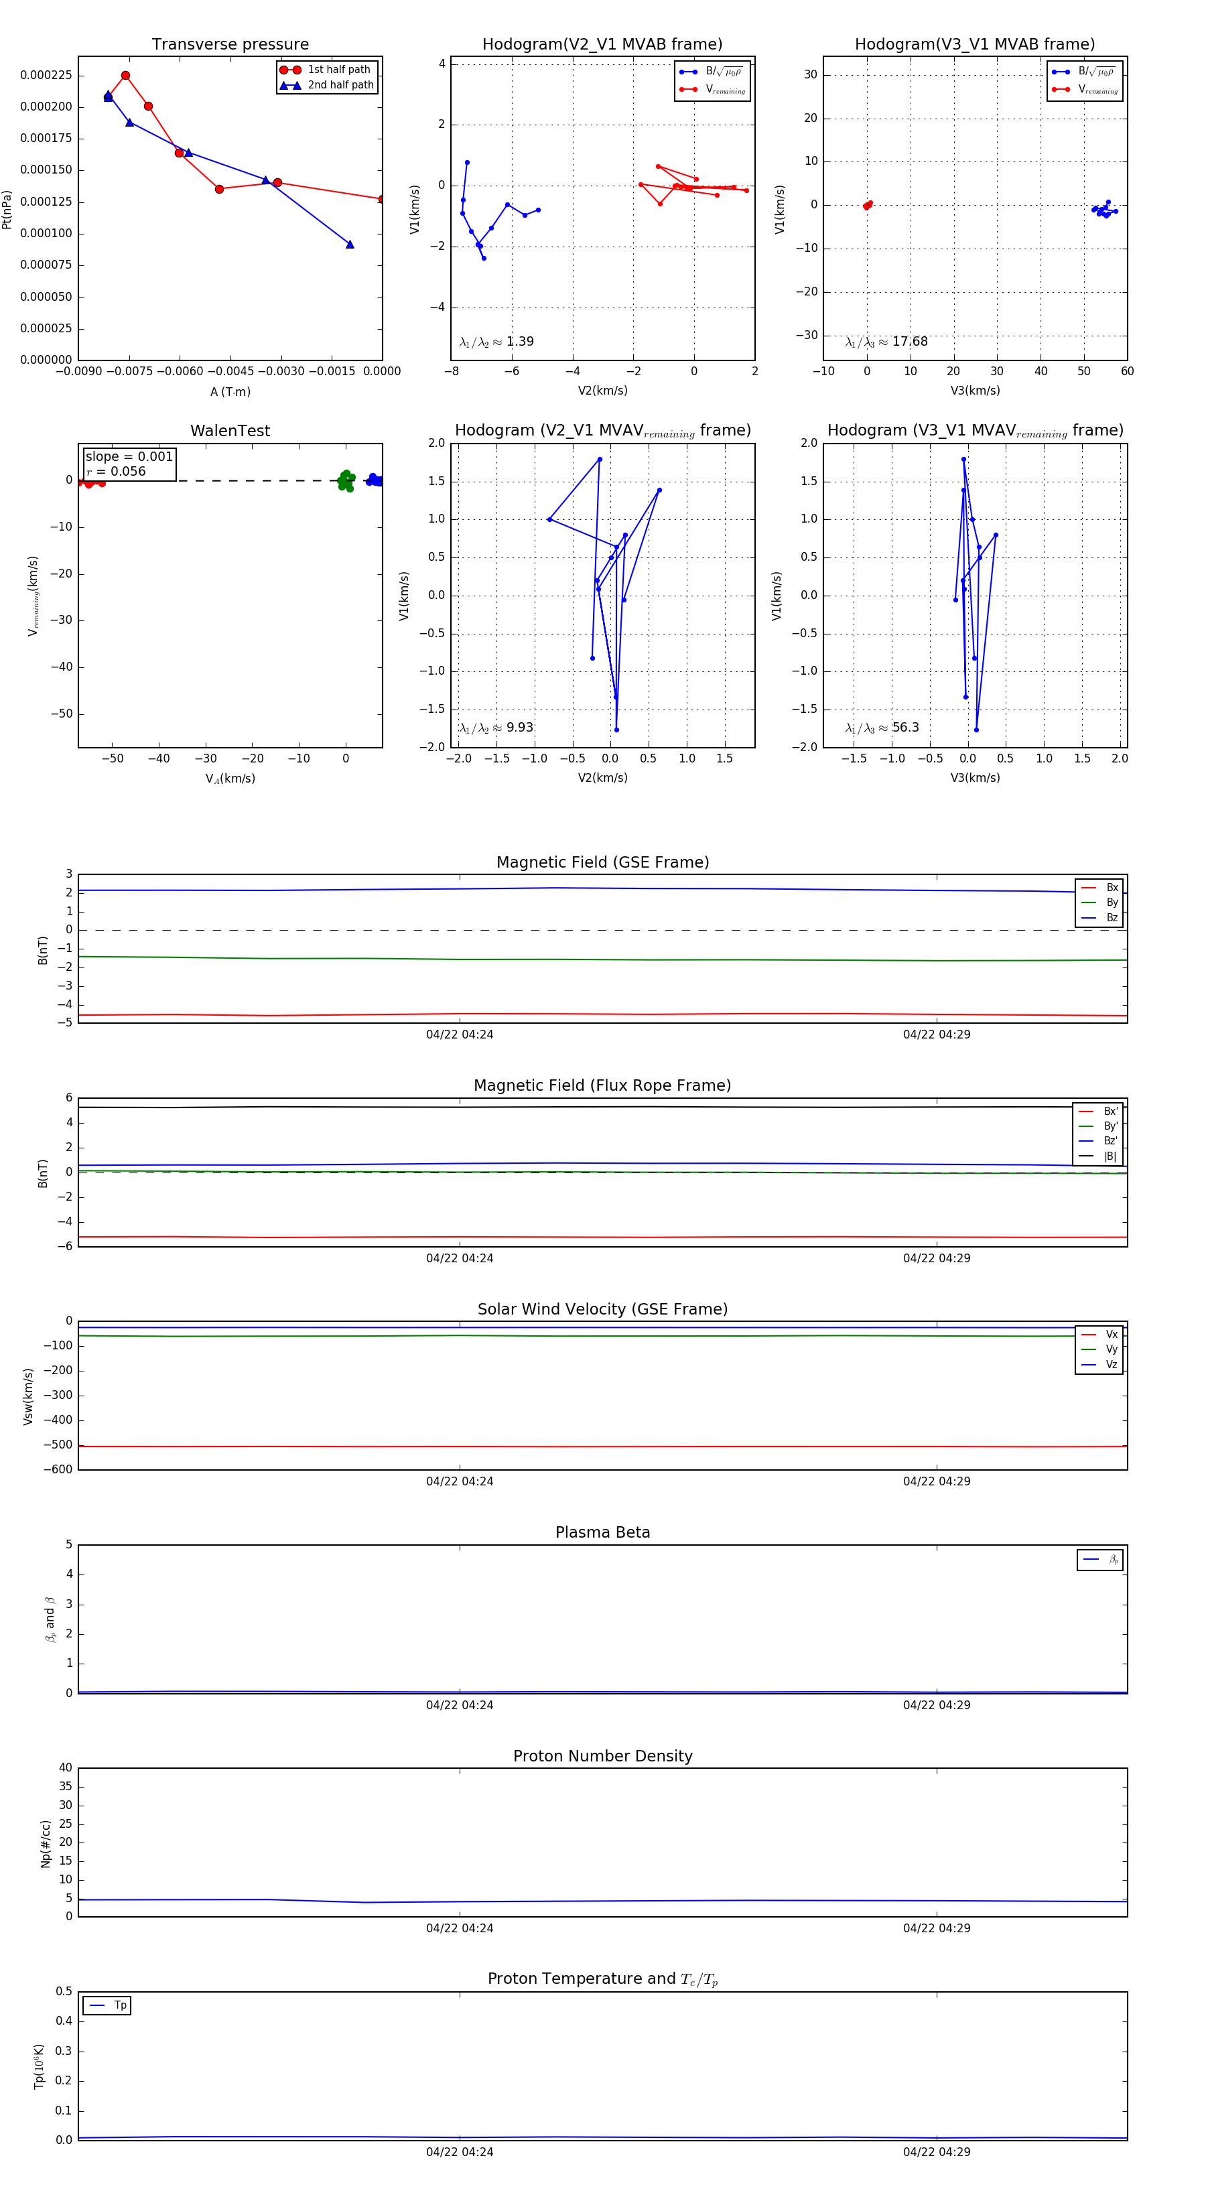The image size is (1206, 2211).
Task: Click the "Proton Temperature and Te/Tp" title
Action: coord(602,1979)
